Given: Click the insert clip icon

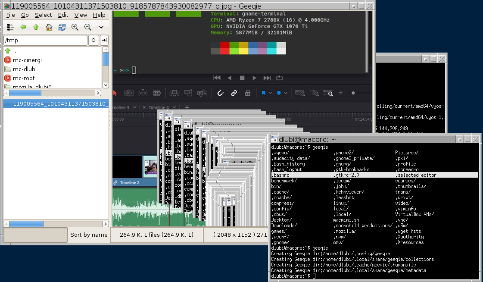Looking at the screenshot, I should coord(175,93).
